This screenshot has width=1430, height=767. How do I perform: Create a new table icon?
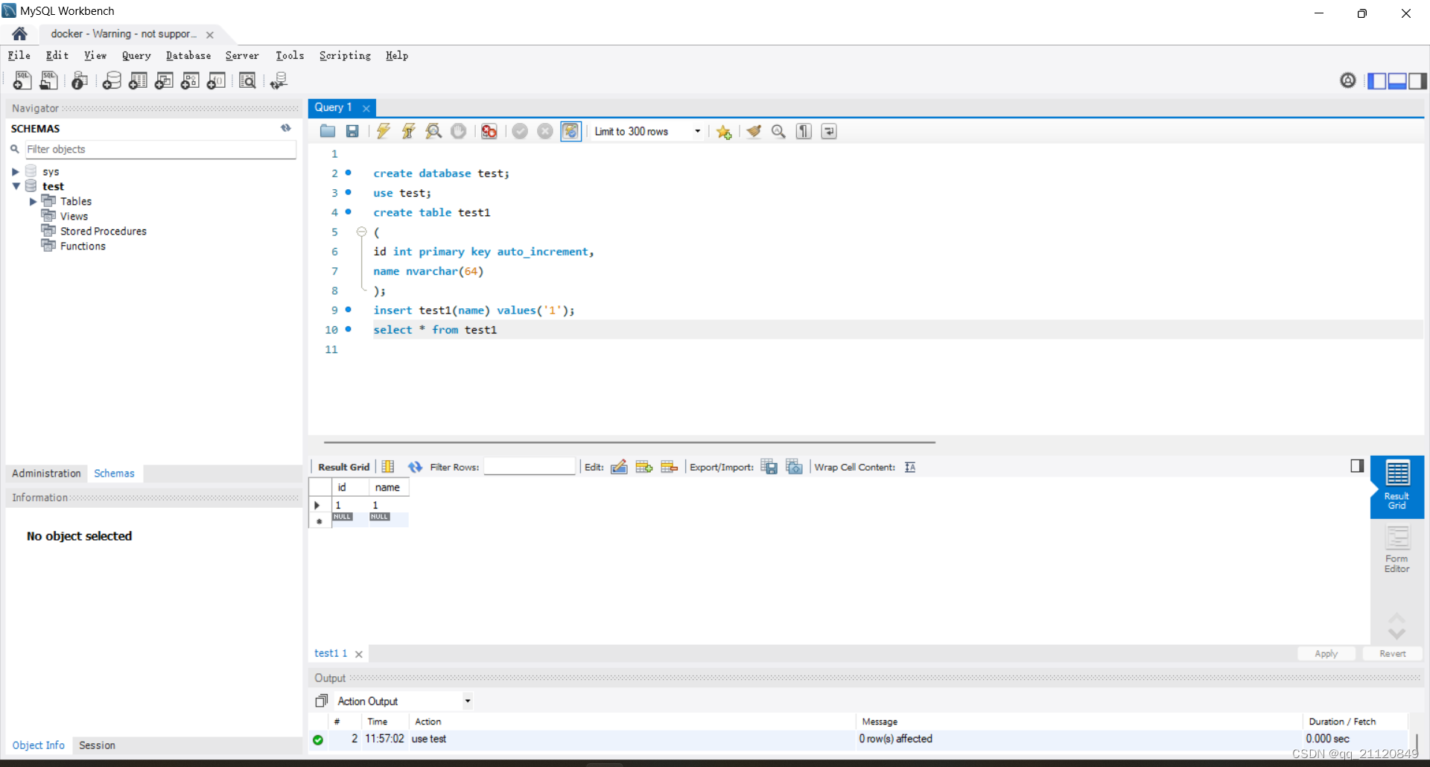pos(138,80)
